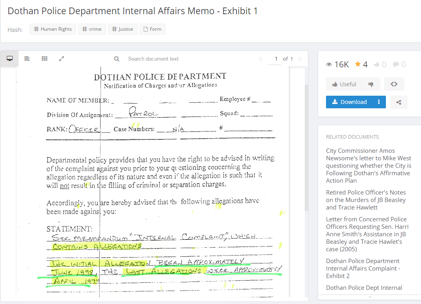
Task: Open the thumbnail grid view
Action: coord(45,59)
